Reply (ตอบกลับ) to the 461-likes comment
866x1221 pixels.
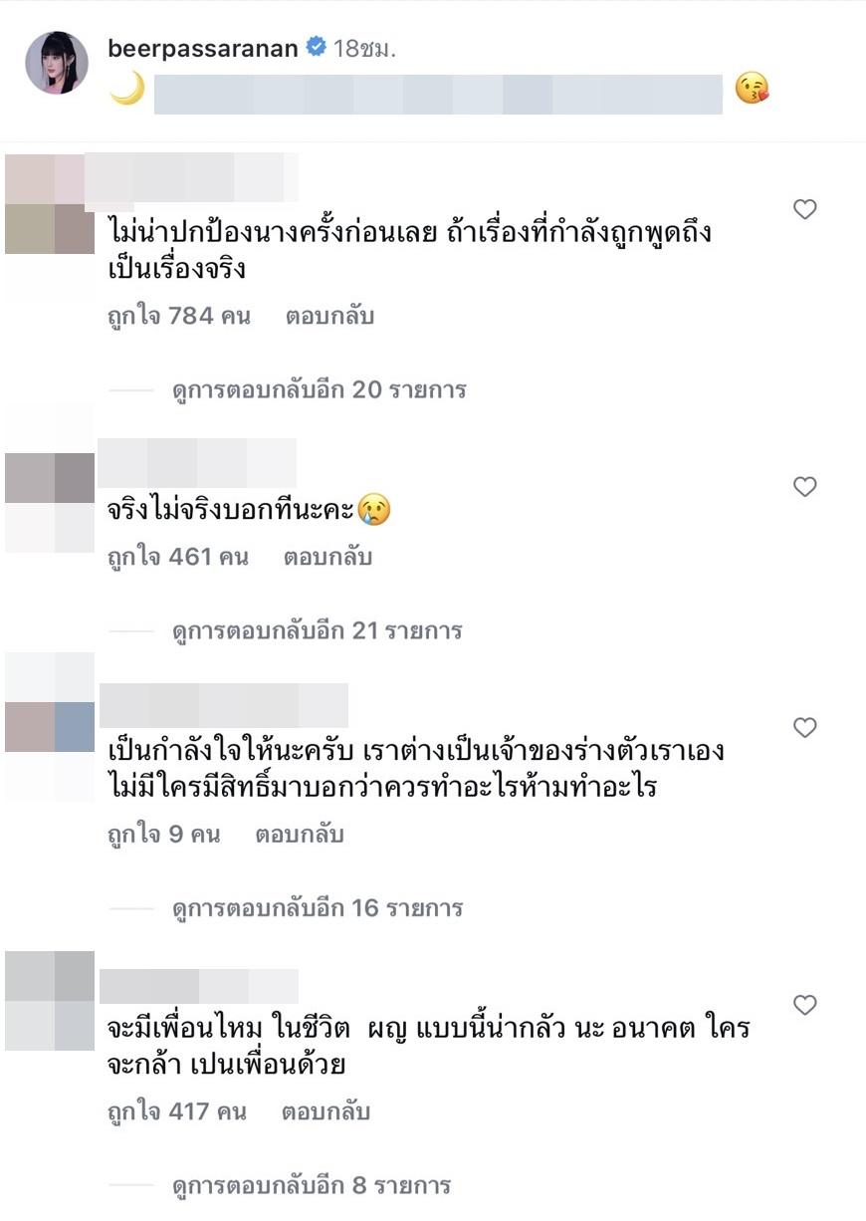pyautogui.click(x=327, y=557)
